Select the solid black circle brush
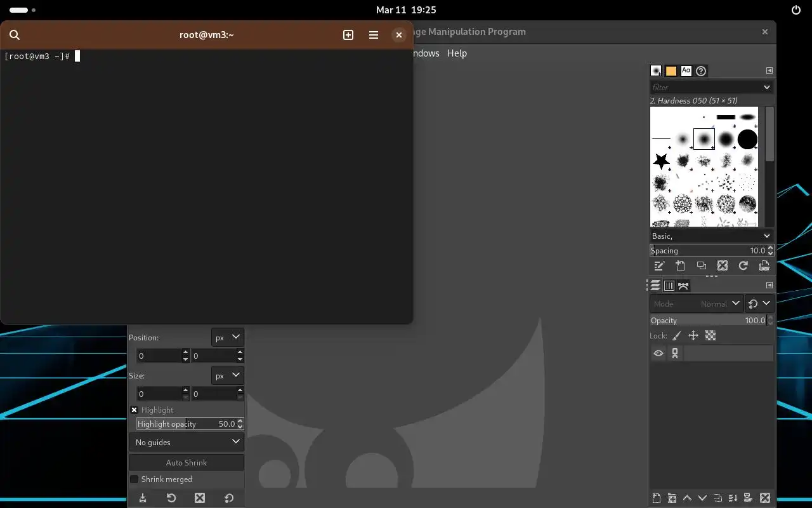This screenshot has height=508, width=812. tap(747, 139)
